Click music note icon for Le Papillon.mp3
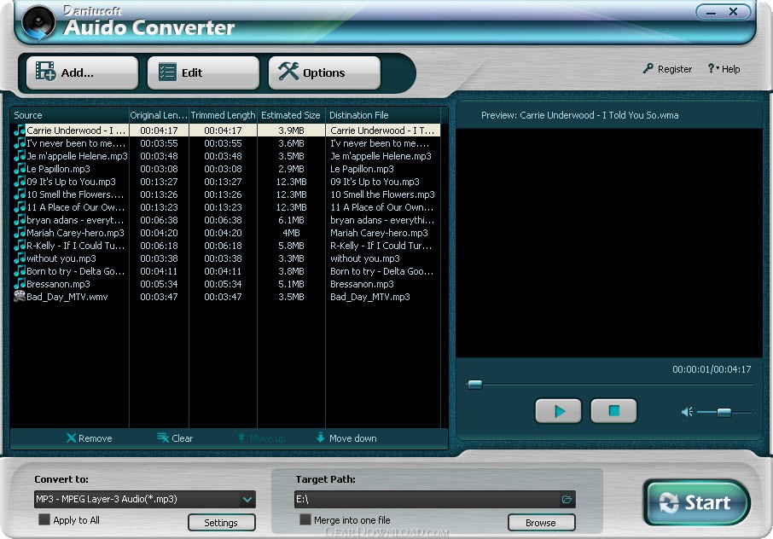The image size is (773, 539). pyautogui.click(x=20, y=169)
